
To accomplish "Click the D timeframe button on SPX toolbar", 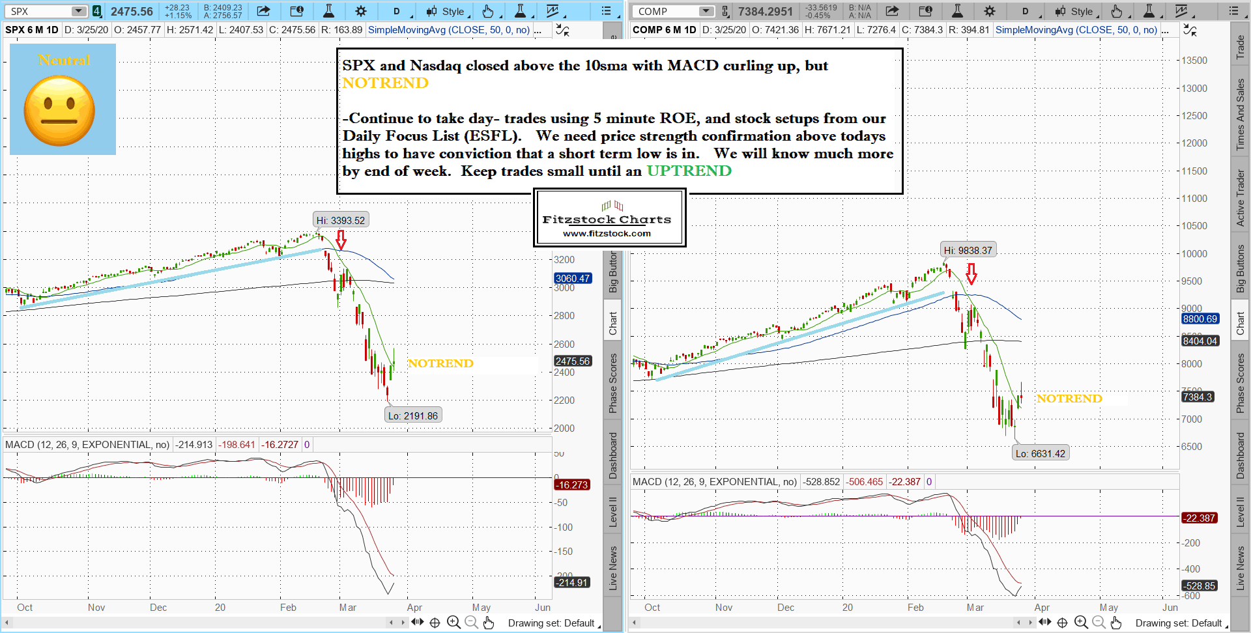I will pyautogui.click(x=396, y=11).
